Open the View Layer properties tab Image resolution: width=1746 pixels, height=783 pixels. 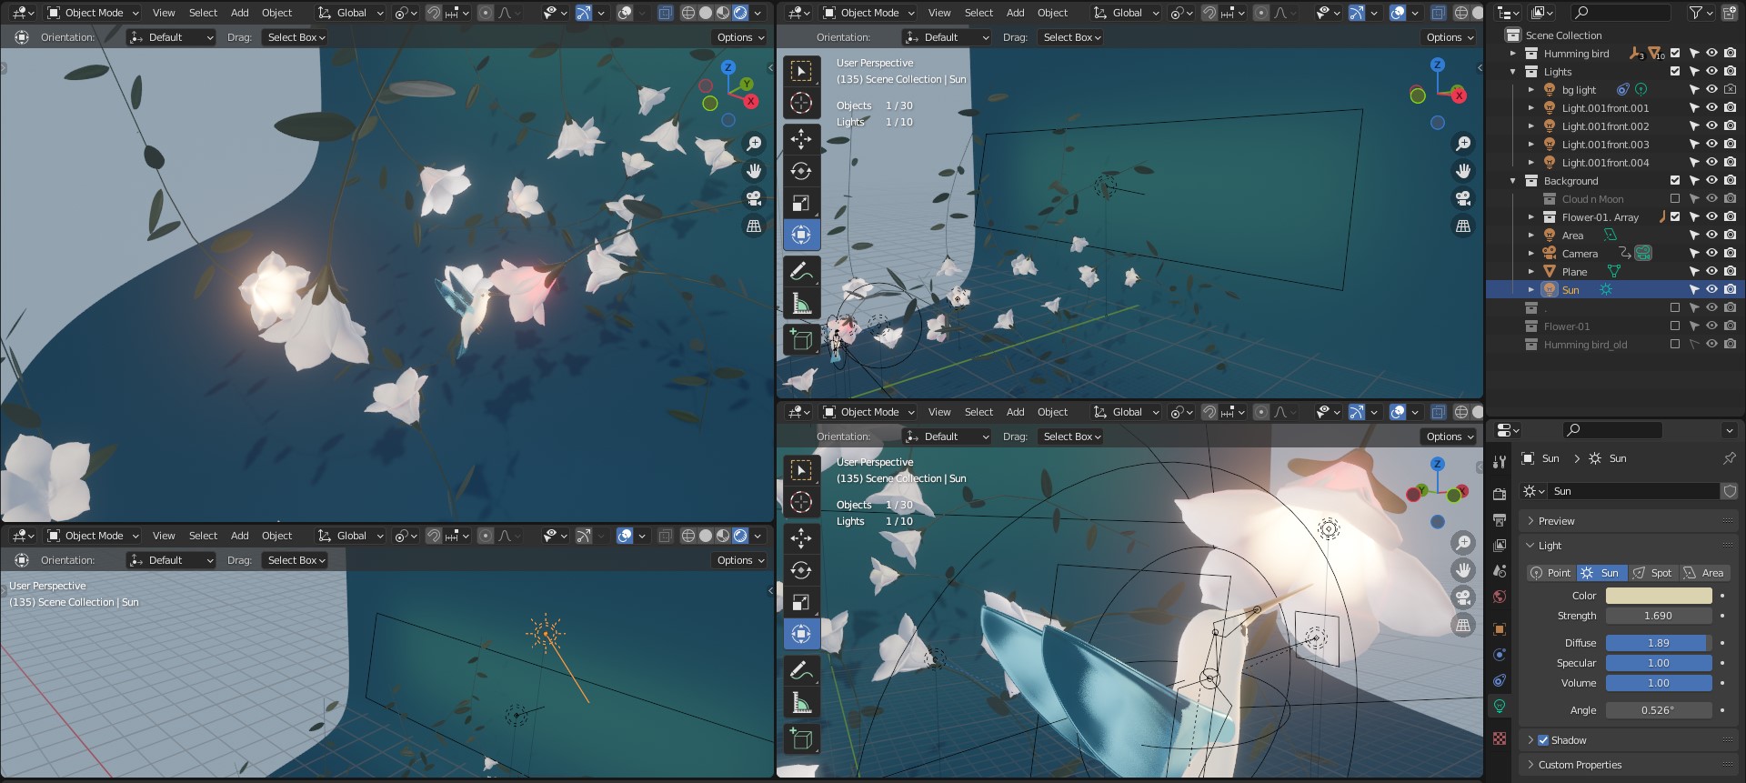1500,545
